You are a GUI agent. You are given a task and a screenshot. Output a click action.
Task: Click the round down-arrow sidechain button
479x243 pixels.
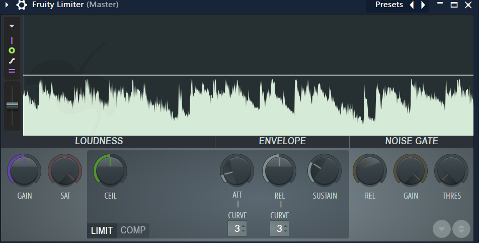pos(442,229)
